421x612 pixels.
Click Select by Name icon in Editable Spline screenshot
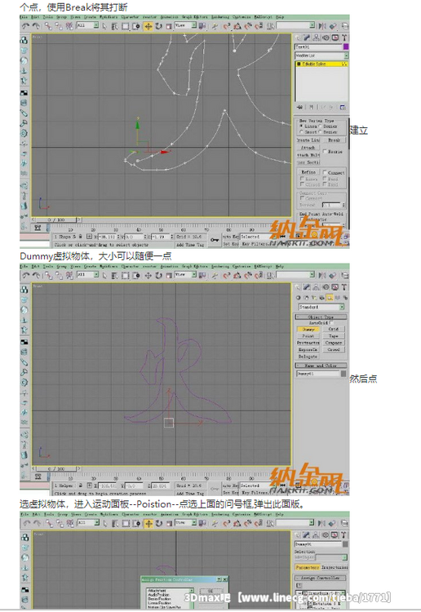115,26
